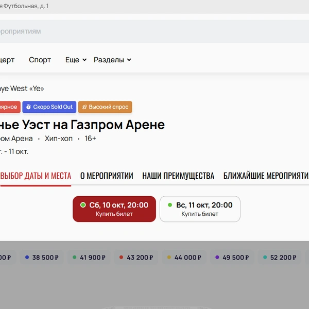Open the Спорт category

tap(40, 60)
